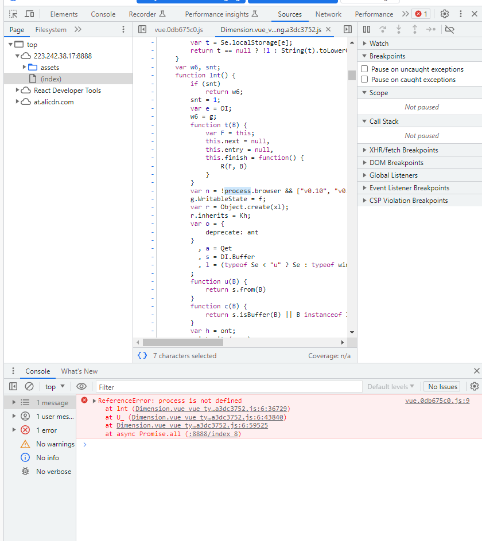Select the (index) file
The width and height of the screenshot is (482, 541).
pos(51,79)
